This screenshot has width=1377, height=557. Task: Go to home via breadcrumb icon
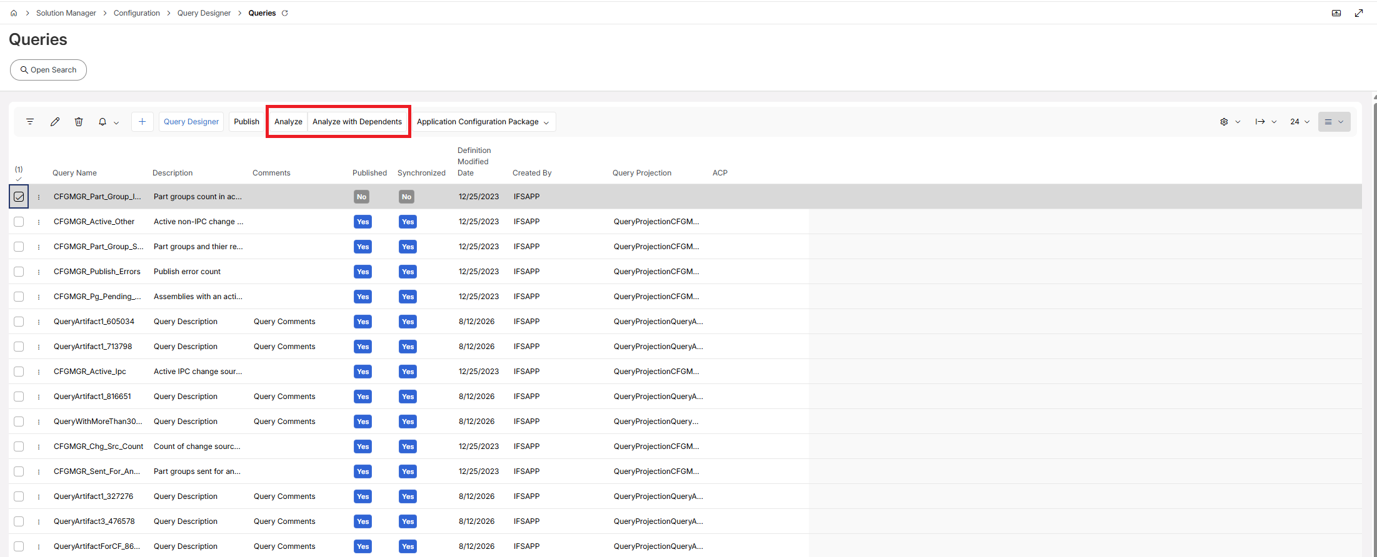click(x=14, y=13)
